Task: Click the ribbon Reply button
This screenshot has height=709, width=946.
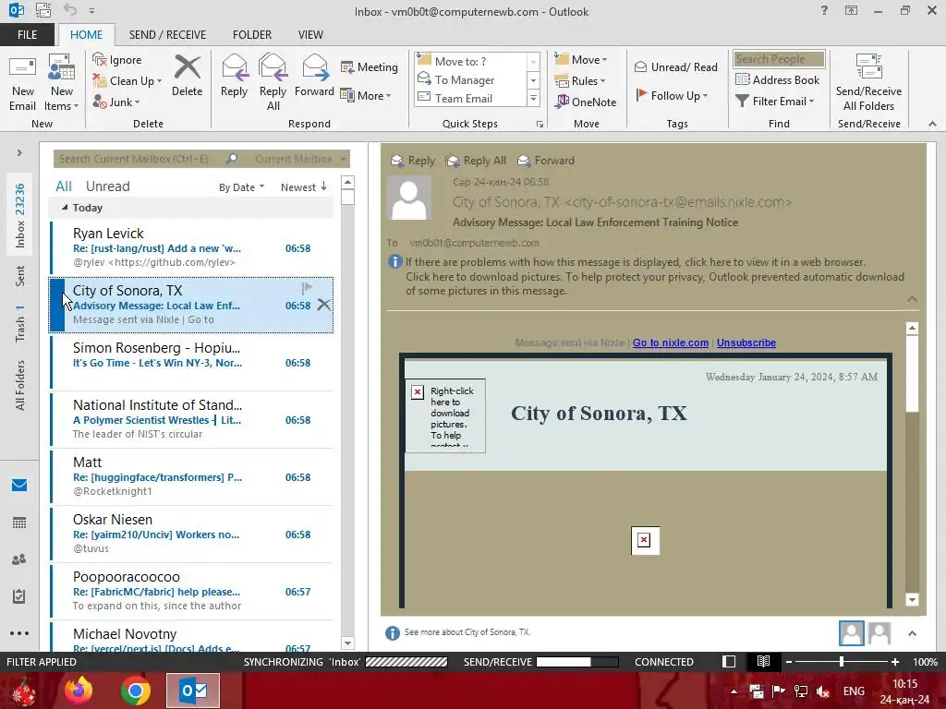Action: pos(234,76)
